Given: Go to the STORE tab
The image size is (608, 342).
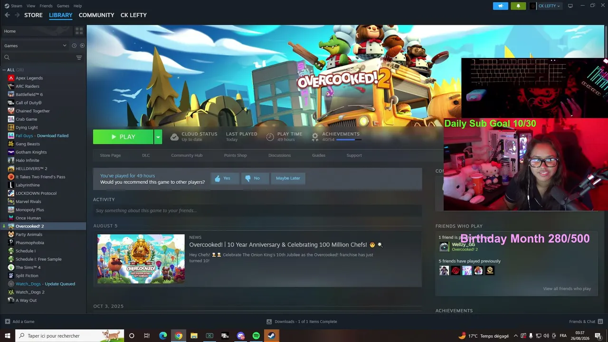Looking at the screenshot, I should (x=33, y=15).
